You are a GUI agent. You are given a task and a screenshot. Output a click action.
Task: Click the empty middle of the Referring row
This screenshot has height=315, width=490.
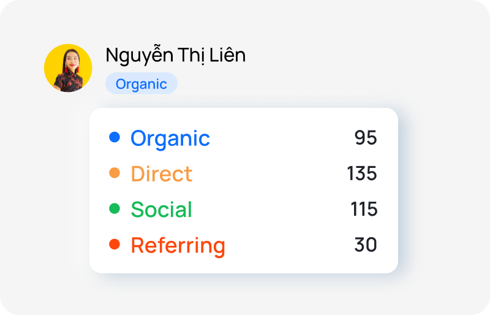tap(288, 245)
